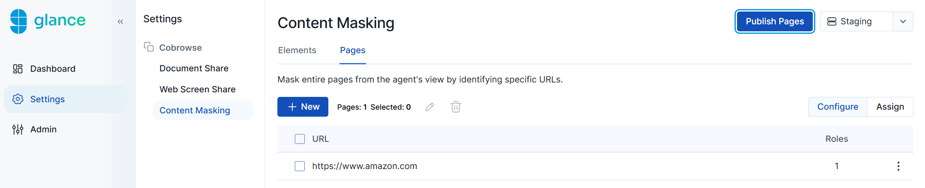Image resolution: width=925 pixels, height=188 pixels.
Task: Switch to Assign mode
Action: (x=890, y=107)
